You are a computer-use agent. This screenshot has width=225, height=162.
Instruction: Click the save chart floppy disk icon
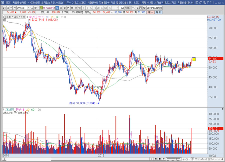140,8
